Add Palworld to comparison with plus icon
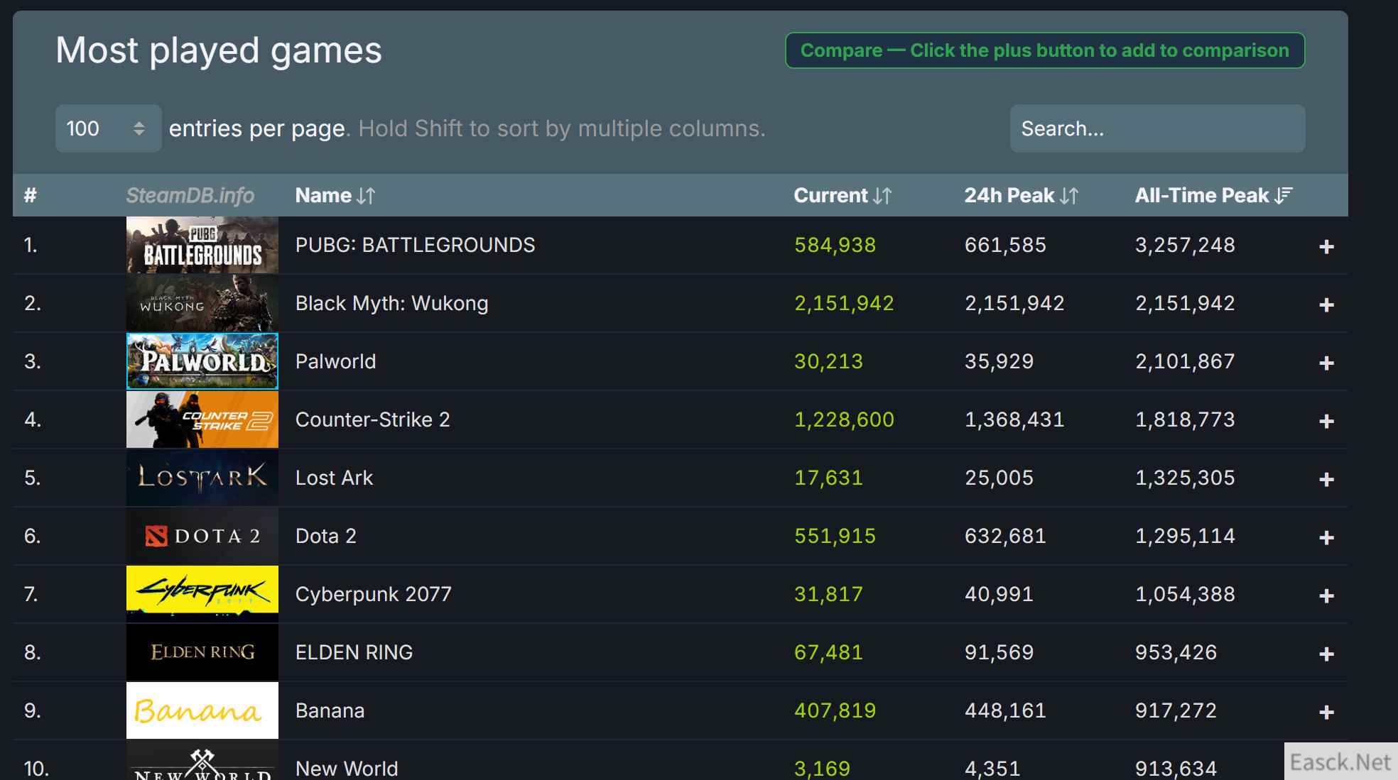 1326,363
